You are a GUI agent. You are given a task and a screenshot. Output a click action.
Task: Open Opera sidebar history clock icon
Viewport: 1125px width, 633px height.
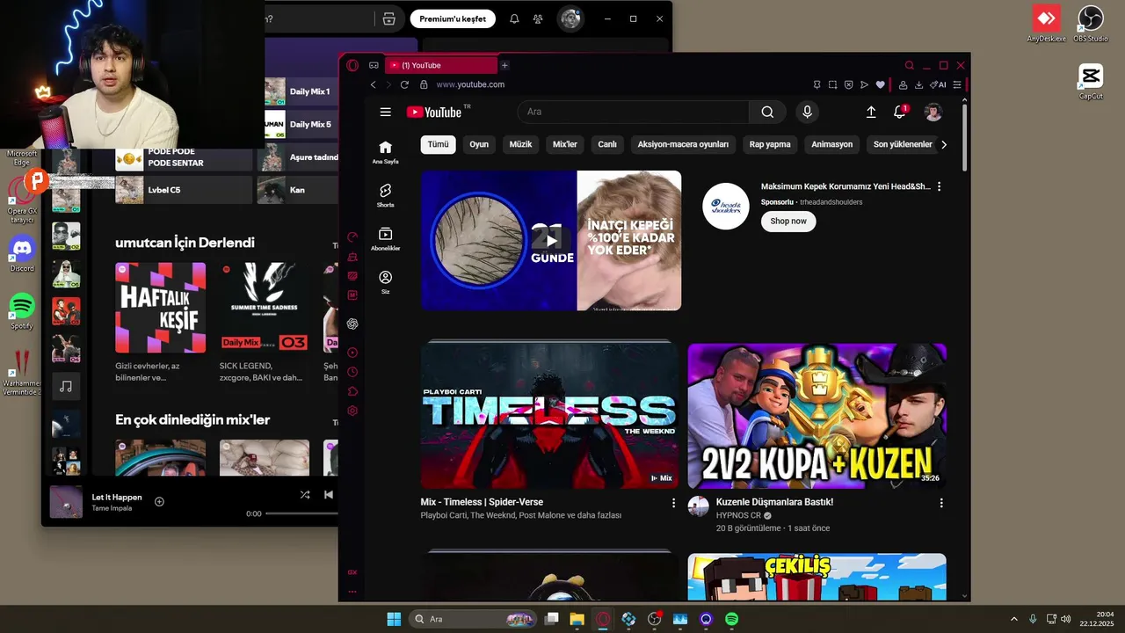coord(352,372)
